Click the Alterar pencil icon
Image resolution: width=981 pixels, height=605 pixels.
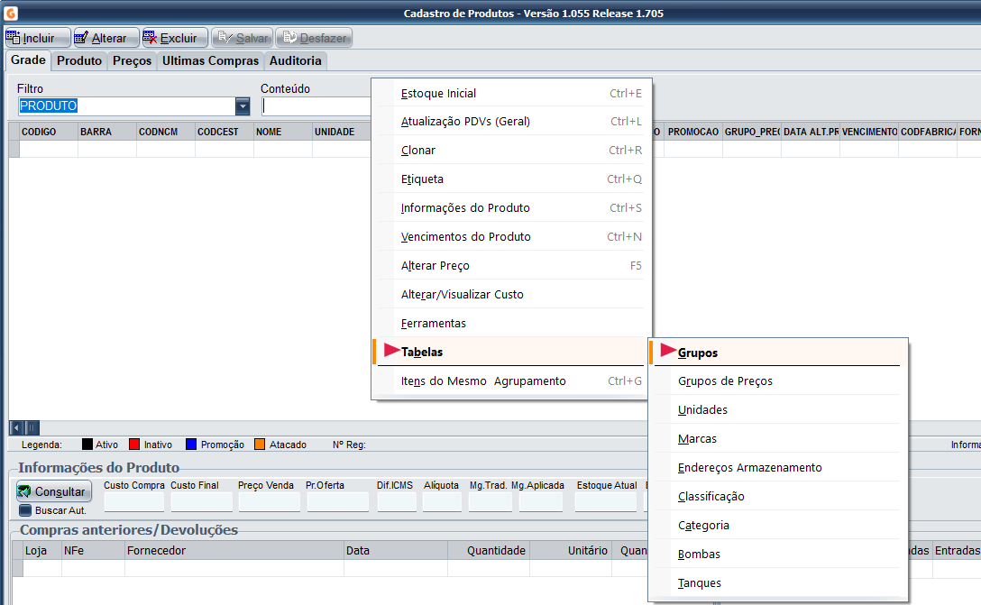tap(81, 38)
